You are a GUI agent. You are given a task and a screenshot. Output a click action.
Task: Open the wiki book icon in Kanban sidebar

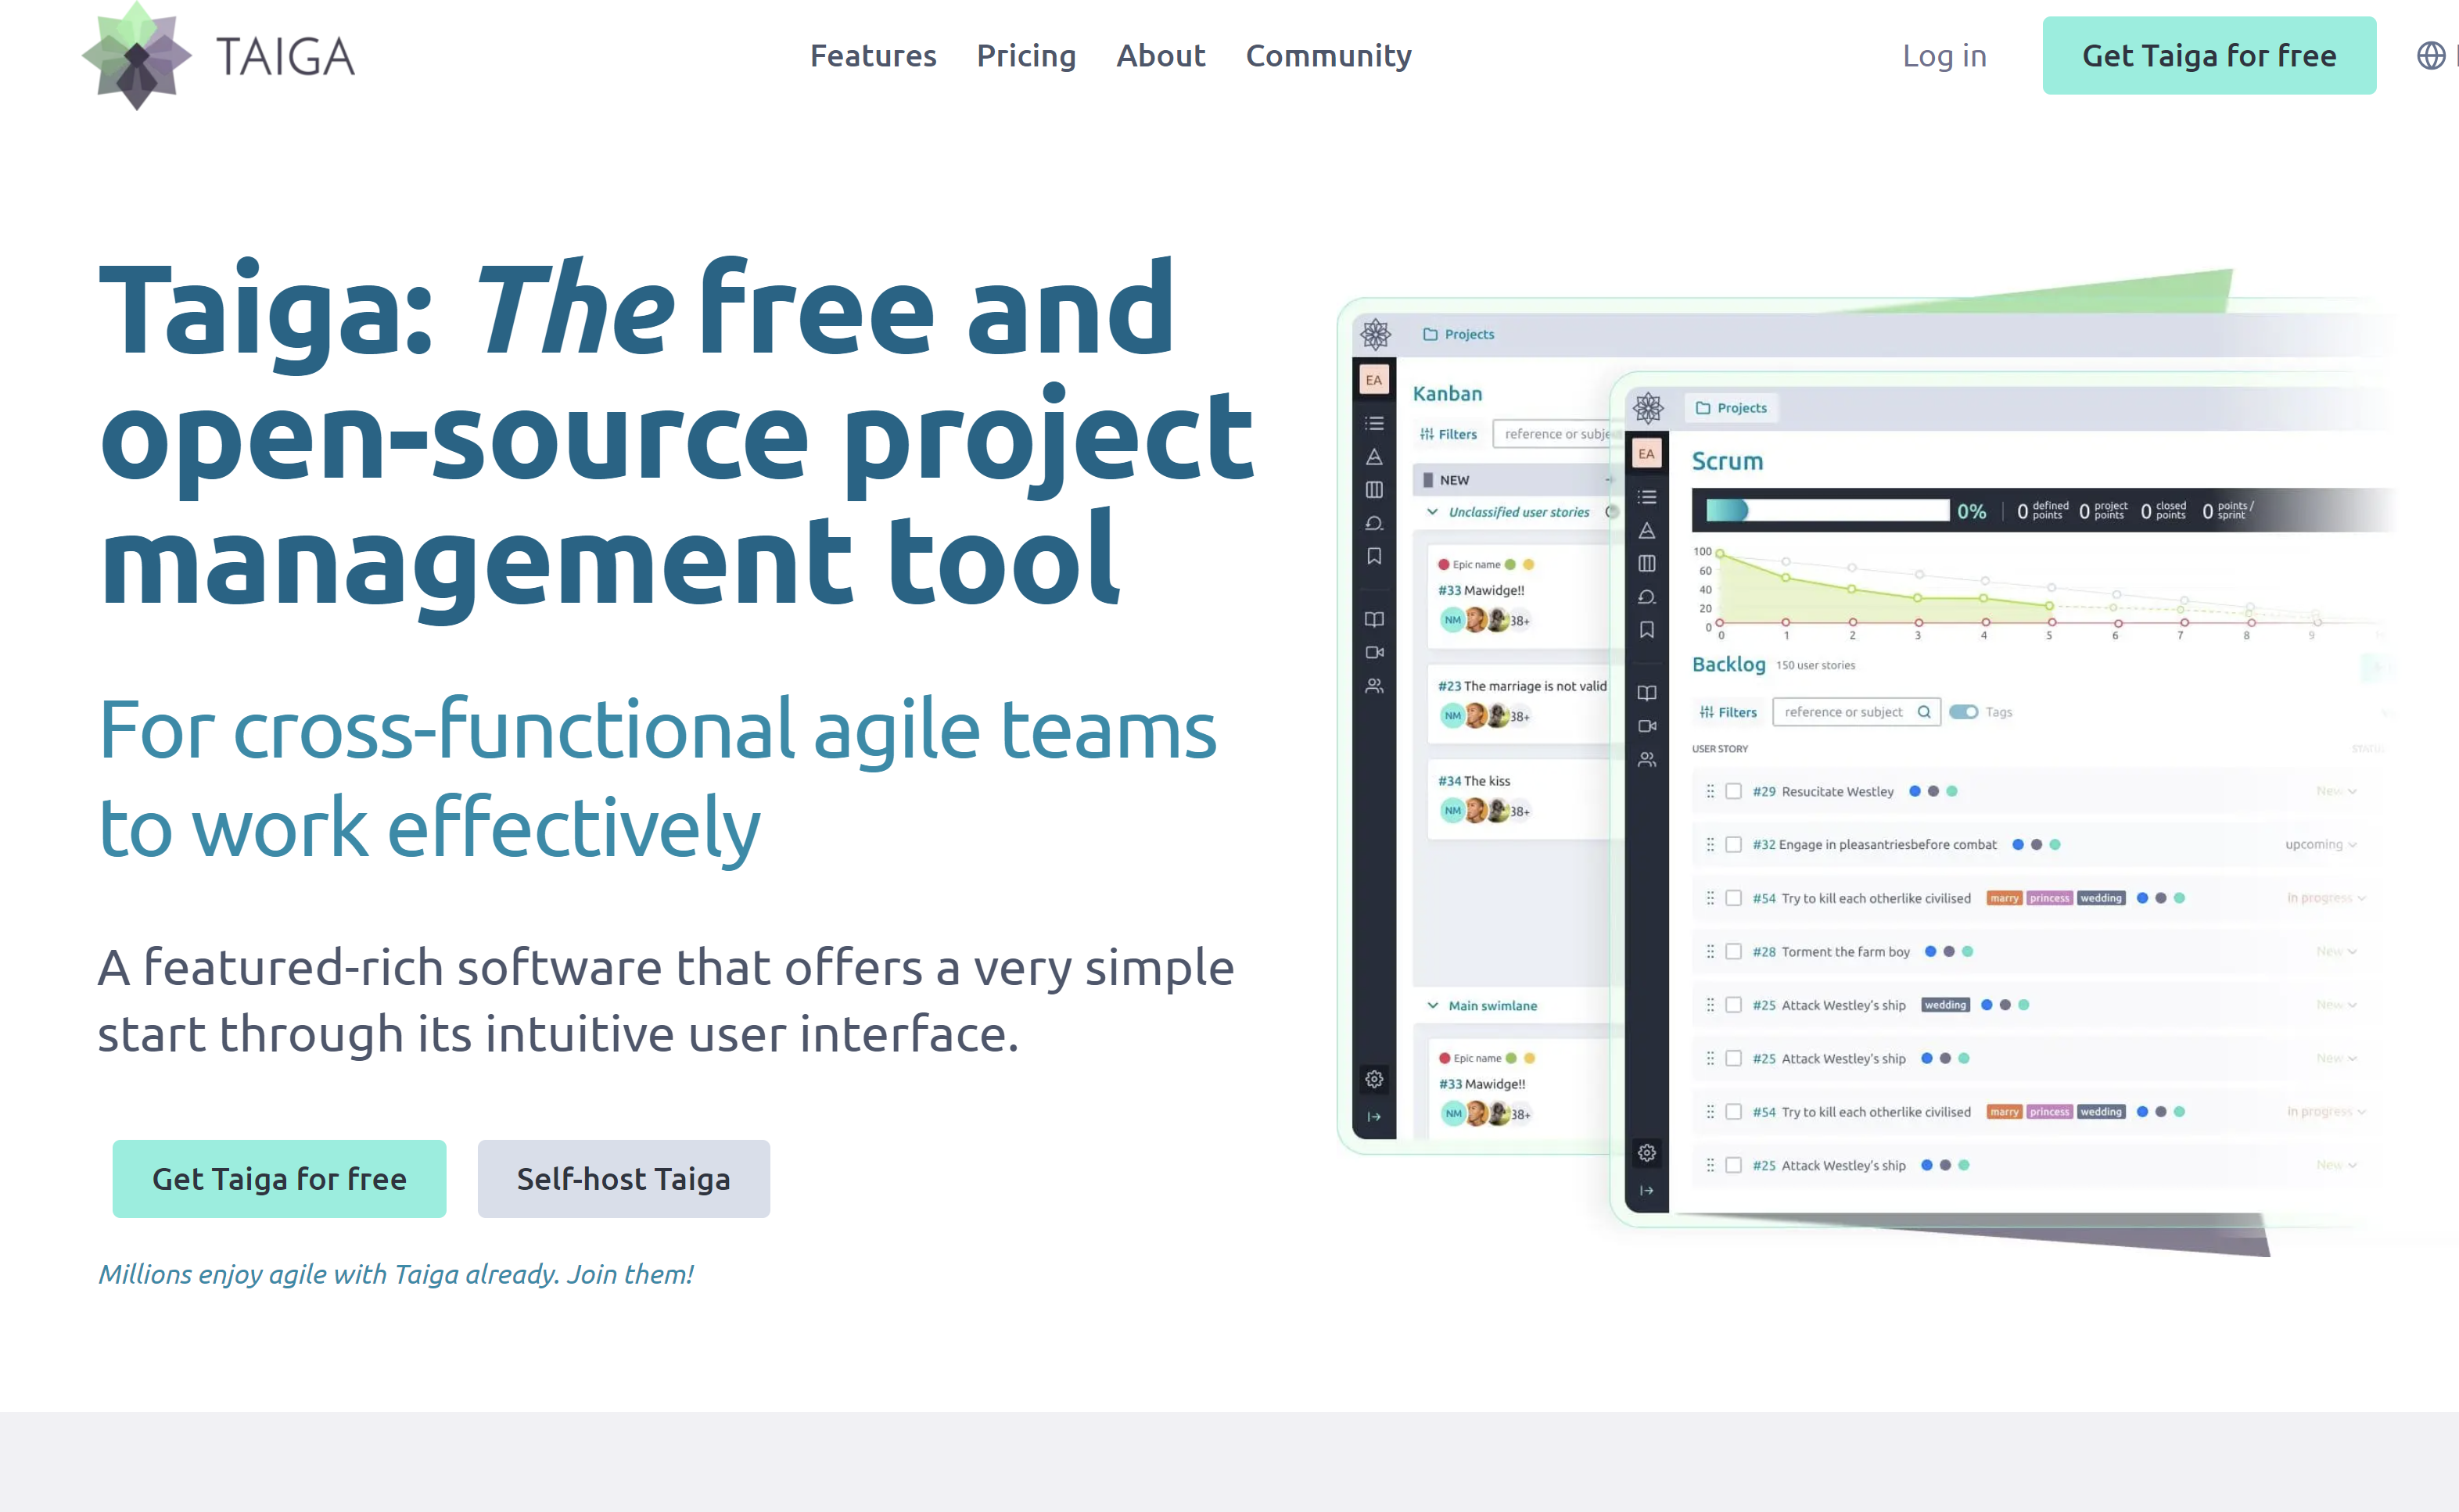(x=1374, y=620)
